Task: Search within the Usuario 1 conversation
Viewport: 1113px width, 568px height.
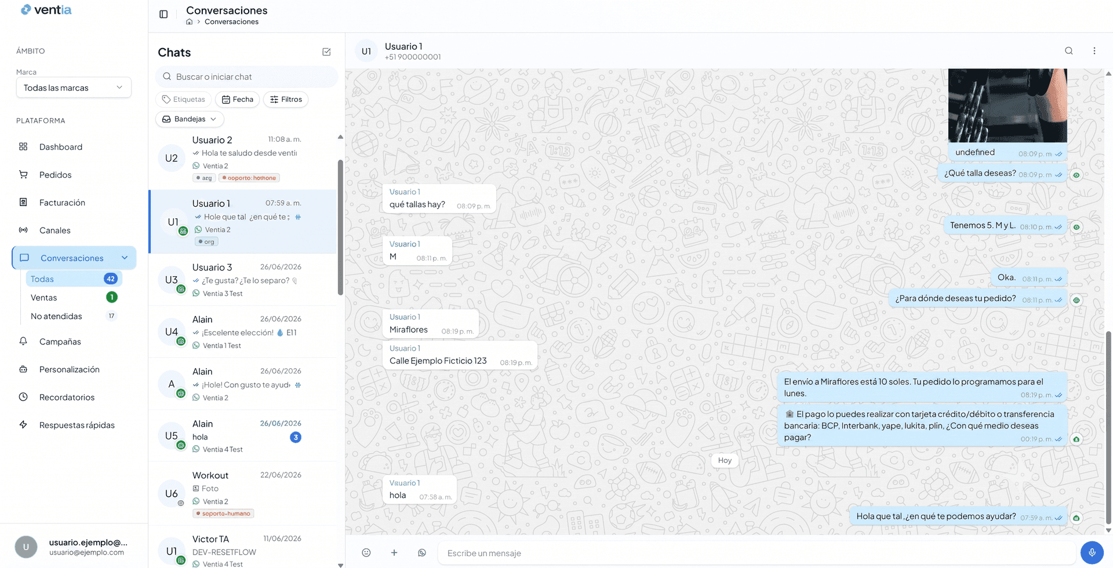Action: pyautogui.click(x=1068, y=51)
